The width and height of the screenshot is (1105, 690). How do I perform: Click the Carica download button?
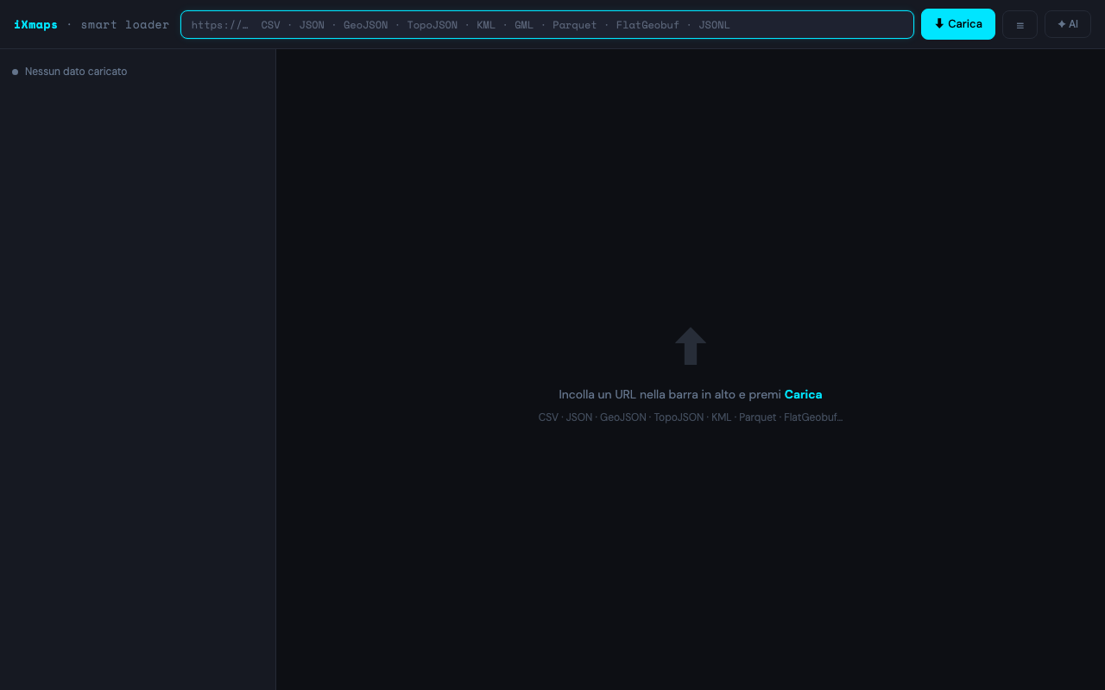958,24
